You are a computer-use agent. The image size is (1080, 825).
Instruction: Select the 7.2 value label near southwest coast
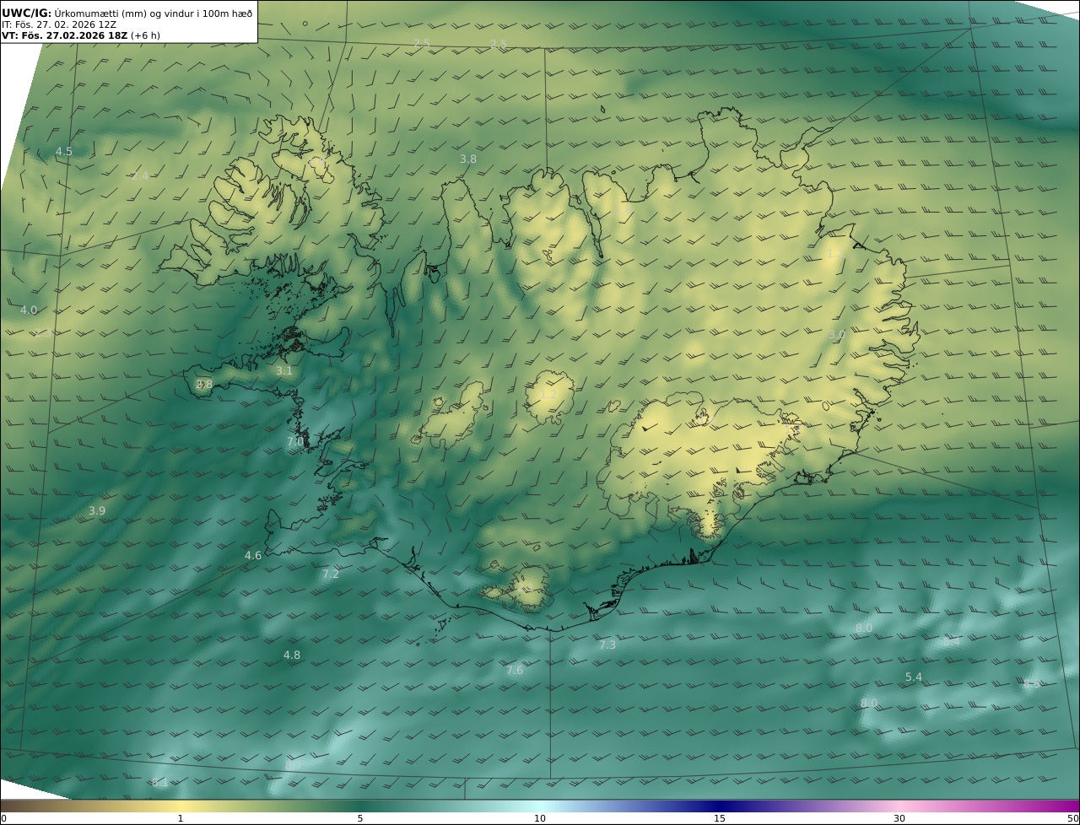(x=330, y=574)
